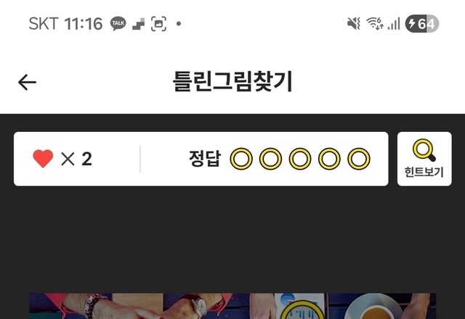465x319 pixels.
Task: Tap the mute vibrate icon in status bar
Action: [354, 23]
